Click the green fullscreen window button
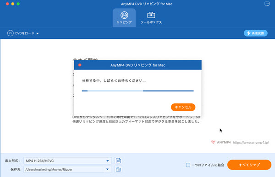 [x=18, y=4]
